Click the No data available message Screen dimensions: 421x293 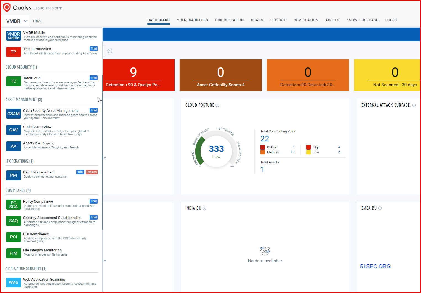[265, 261]
